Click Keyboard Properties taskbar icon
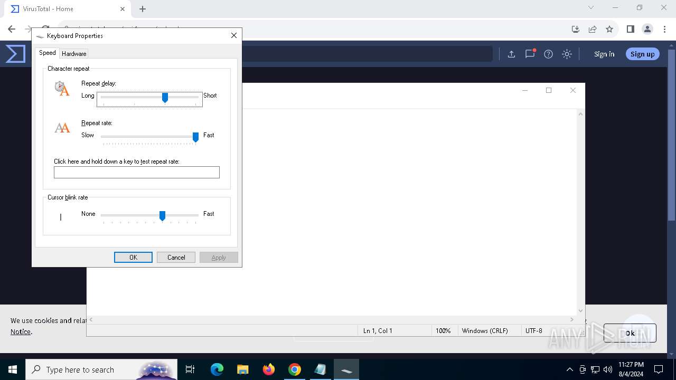 tap(346, 369)
